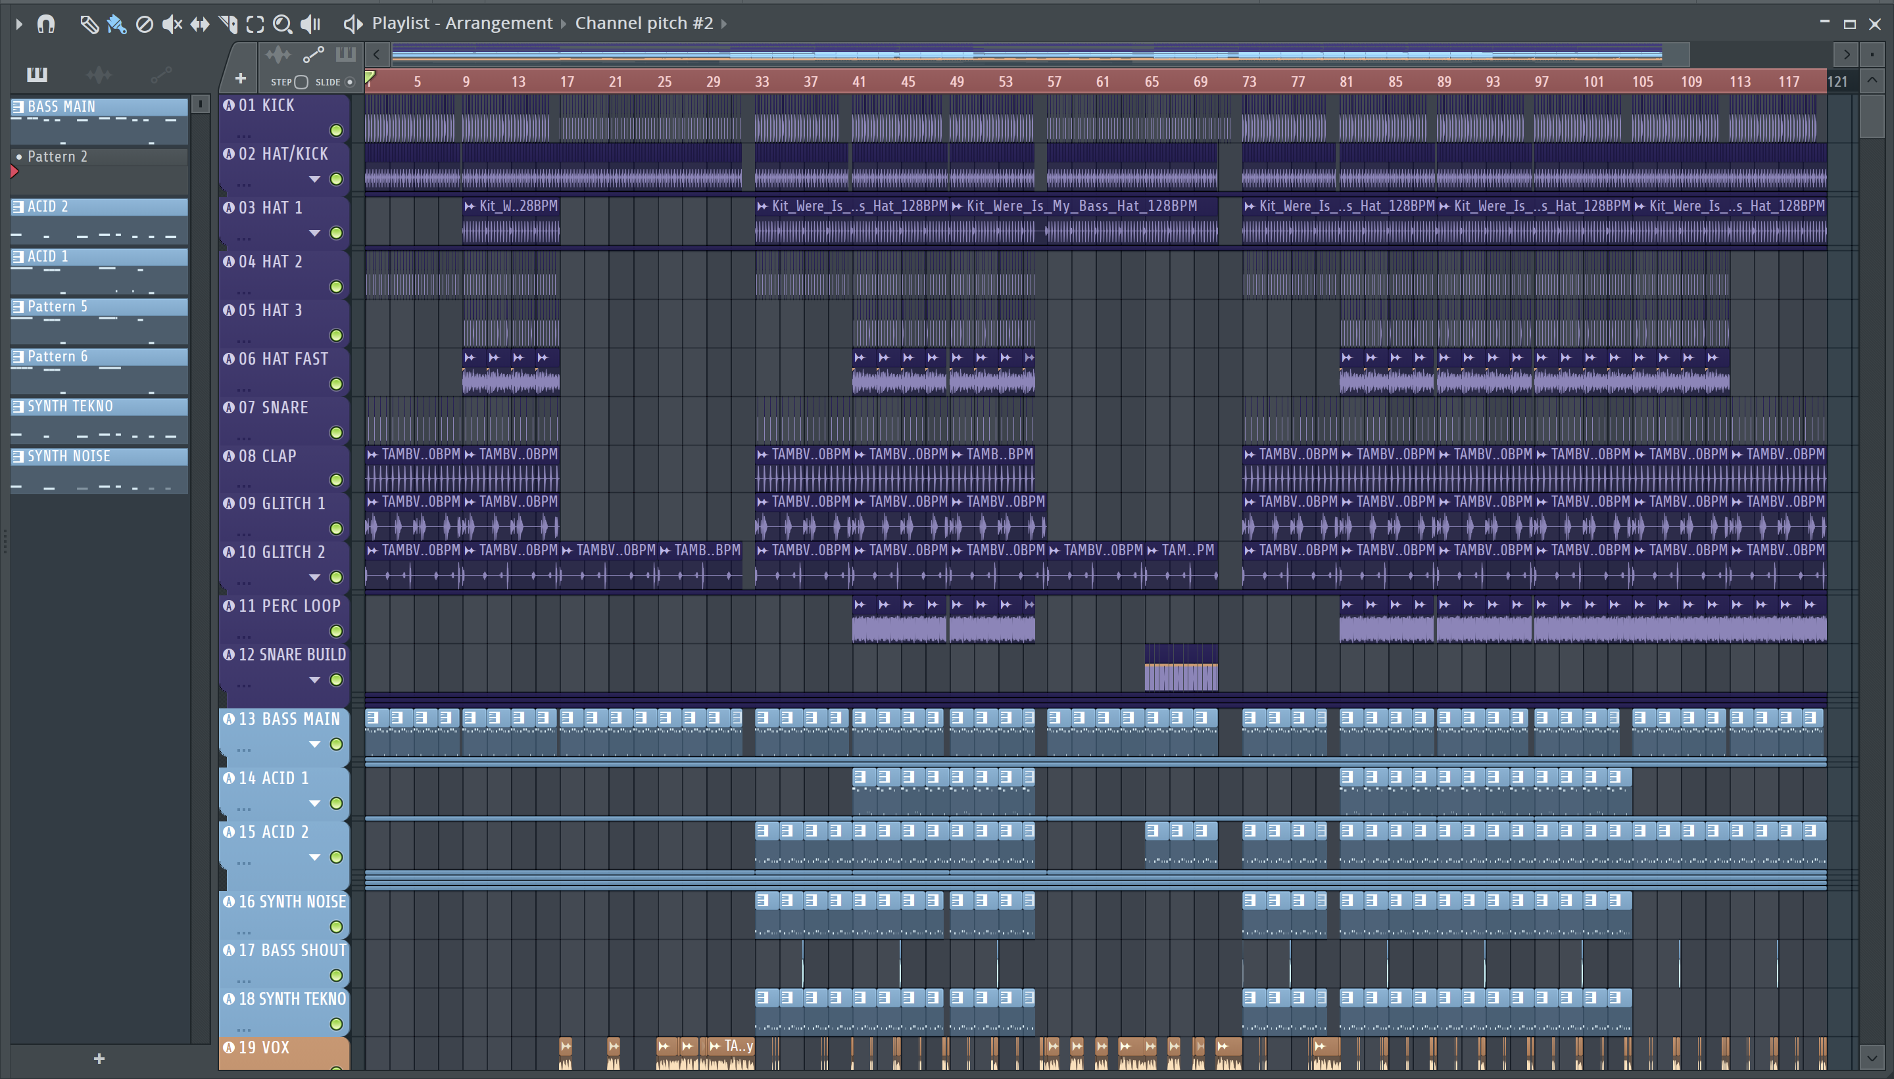Mute the 13 BASS MAIN track

click(x=336, y=744)
